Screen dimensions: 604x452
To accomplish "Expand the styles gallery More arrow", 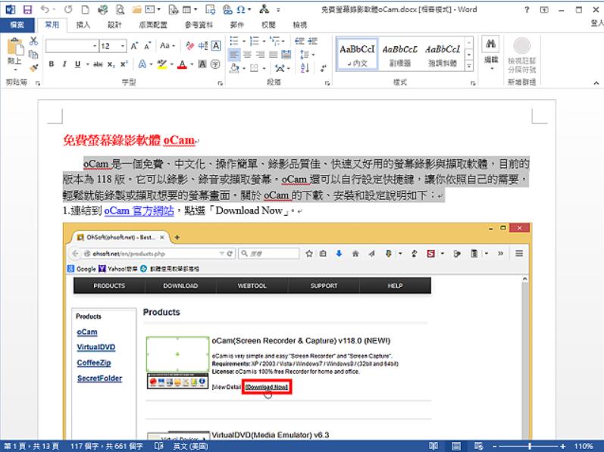I will pyautogui.click(x=469, y=66).
